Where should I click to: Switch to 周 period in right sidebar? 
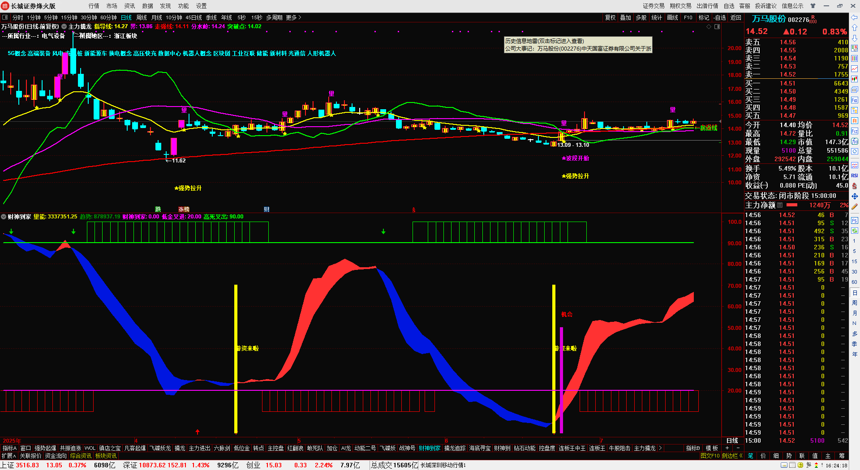click(855, 303)
